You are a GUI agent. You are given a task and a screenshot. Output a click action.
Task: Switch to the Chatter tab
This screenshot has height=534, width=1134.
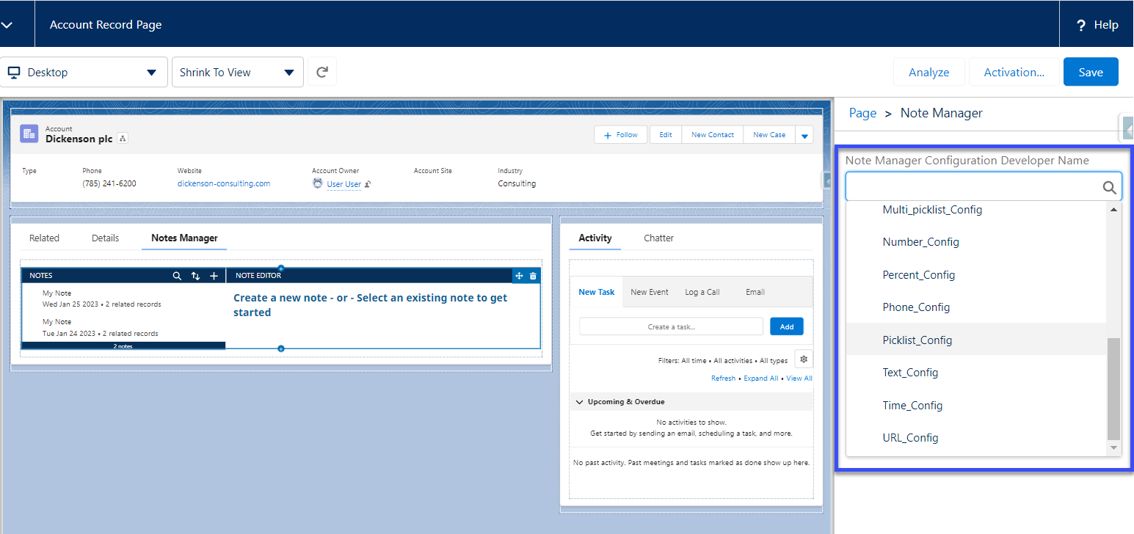click(658, 238)
